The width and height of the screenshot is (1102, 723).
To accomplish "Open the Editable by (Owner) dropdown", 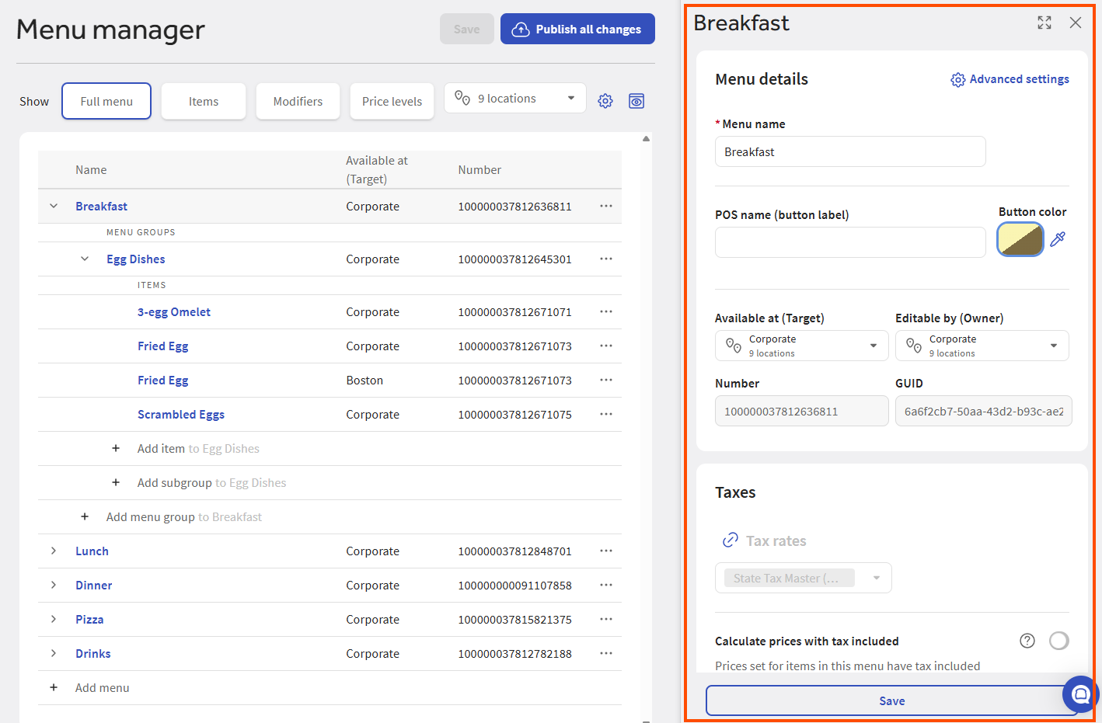I will [x=982, y=346].
